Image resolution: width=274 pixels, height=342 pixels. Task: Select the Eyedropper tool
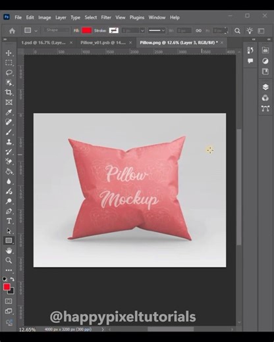[x=9, y=112]
